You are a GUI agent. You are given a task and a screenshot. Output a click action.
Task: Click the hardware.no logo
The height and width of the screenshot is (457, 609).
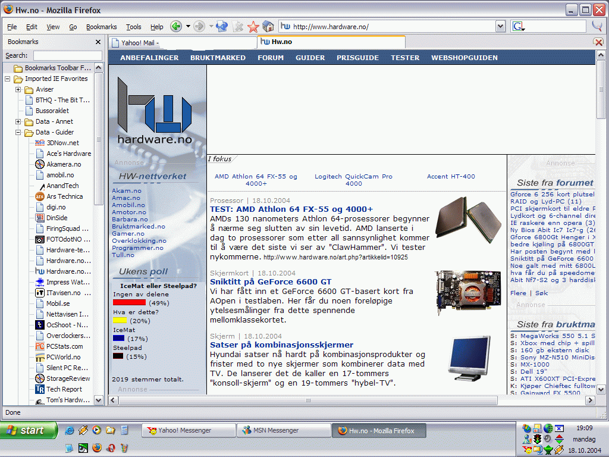[155, 111]
